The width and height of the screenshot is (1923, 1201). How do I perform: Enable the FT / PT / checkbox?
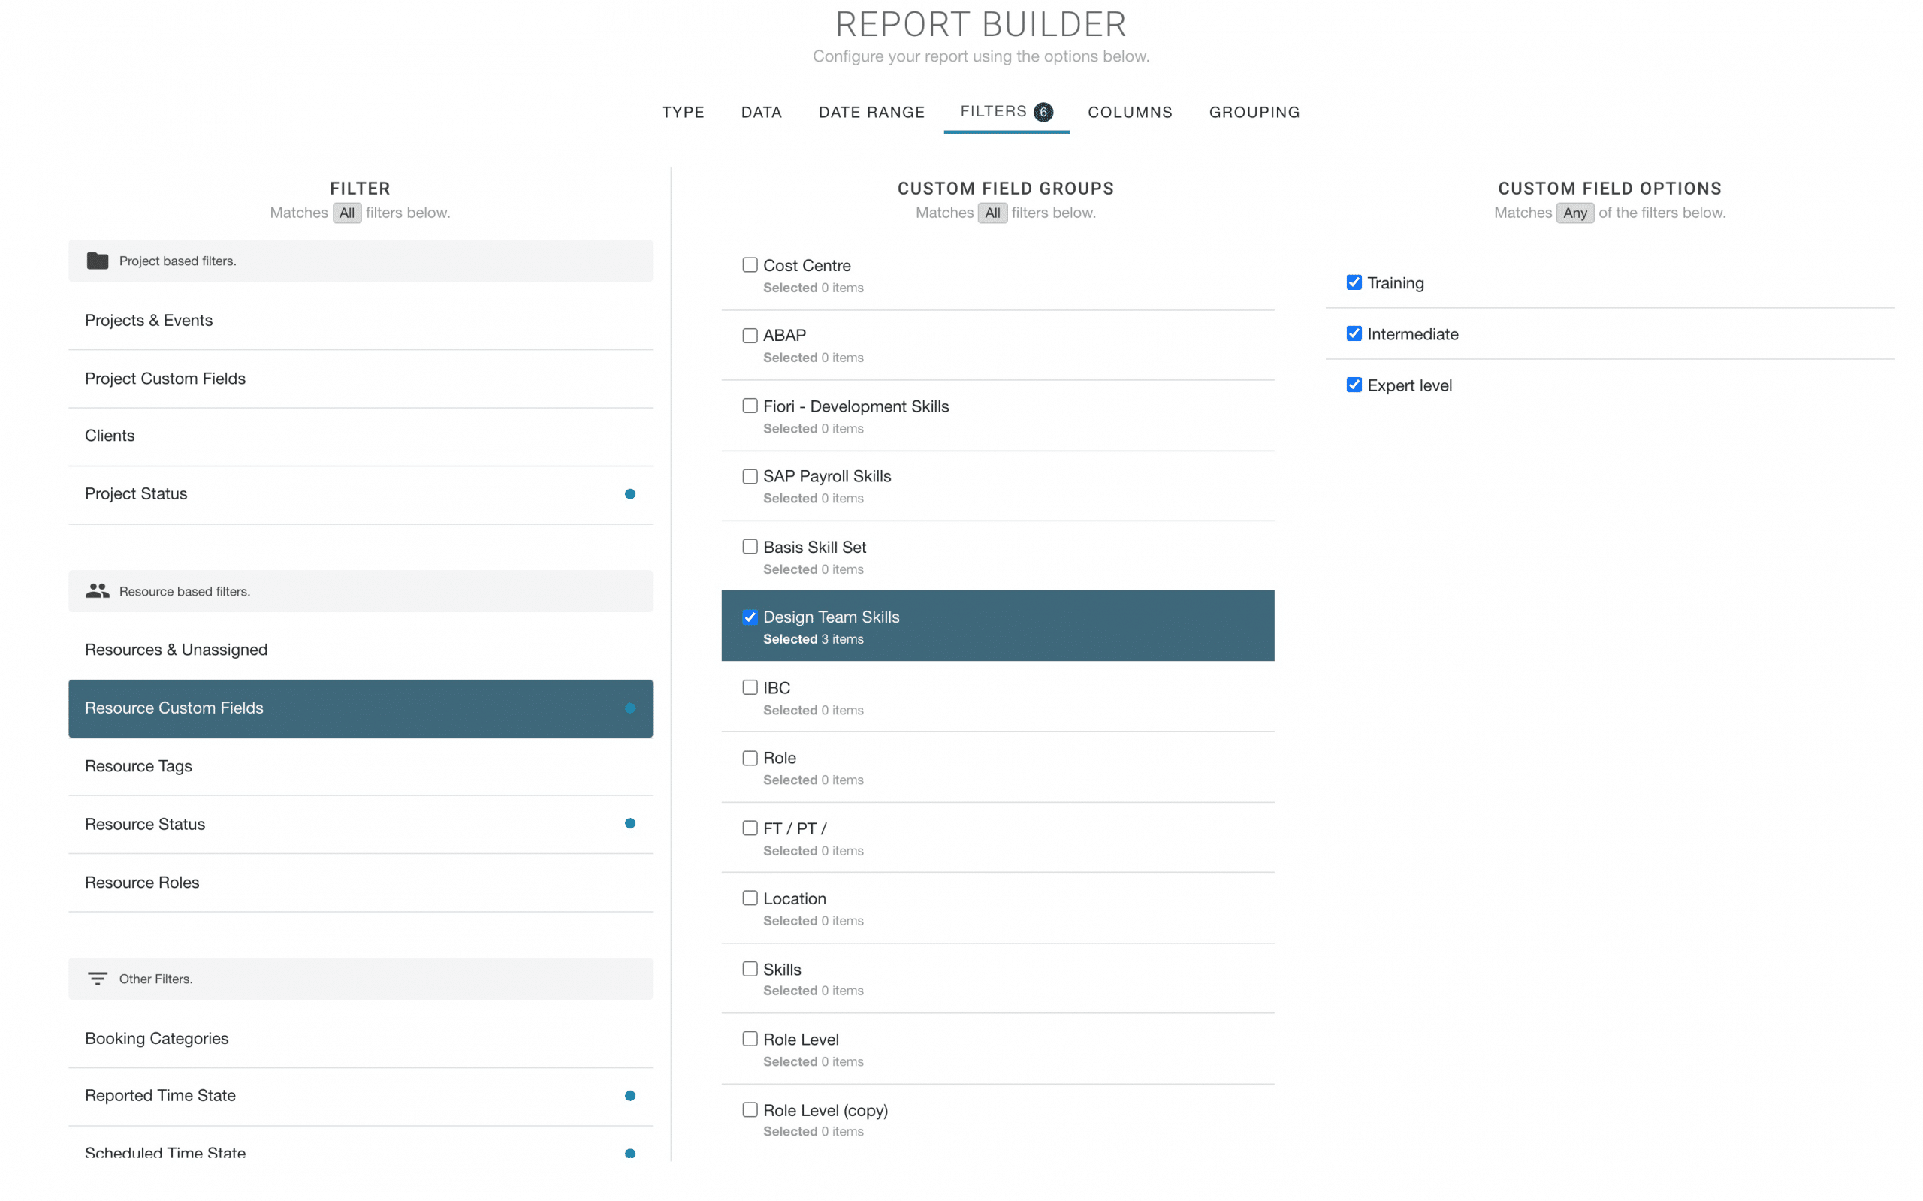[750, 828]
